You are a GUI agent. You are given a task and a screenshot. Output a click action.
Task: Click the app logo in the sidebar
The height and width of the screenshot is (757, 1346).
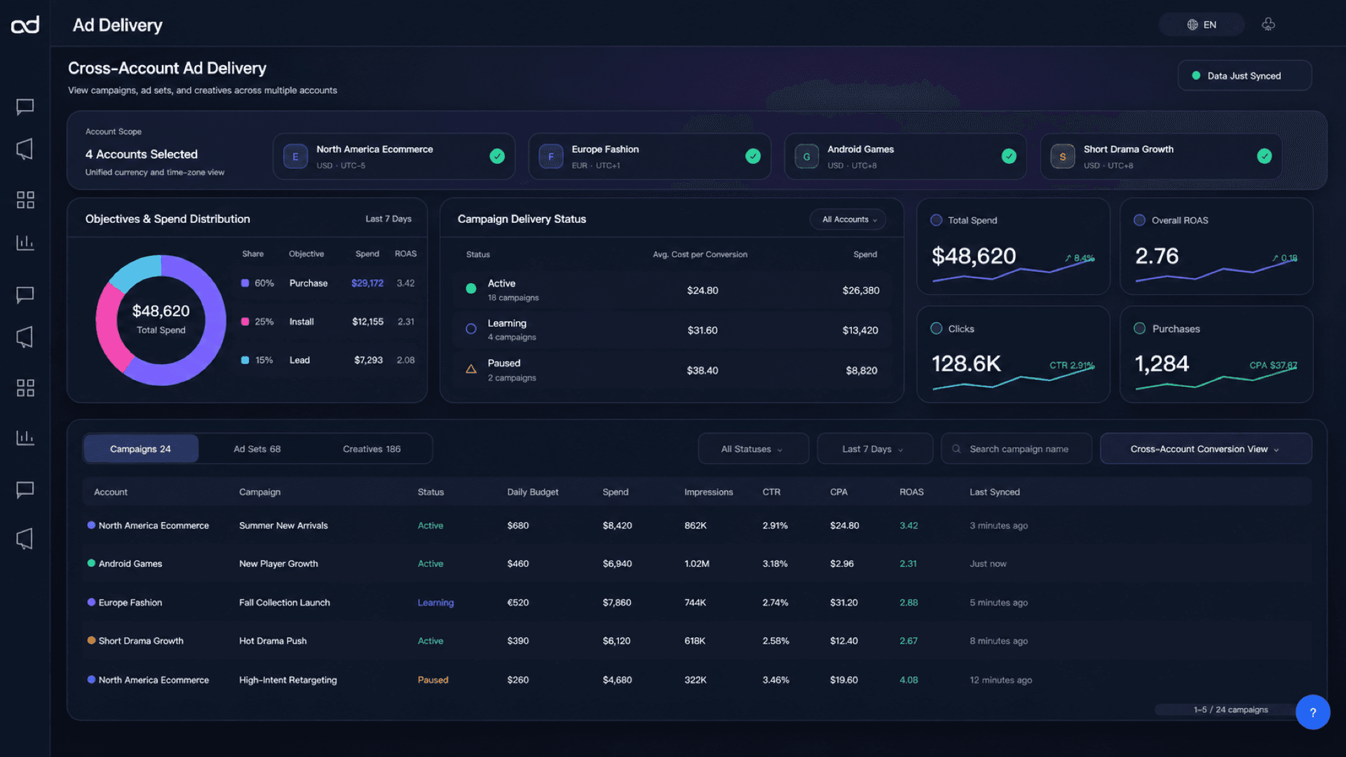[25, 25]
